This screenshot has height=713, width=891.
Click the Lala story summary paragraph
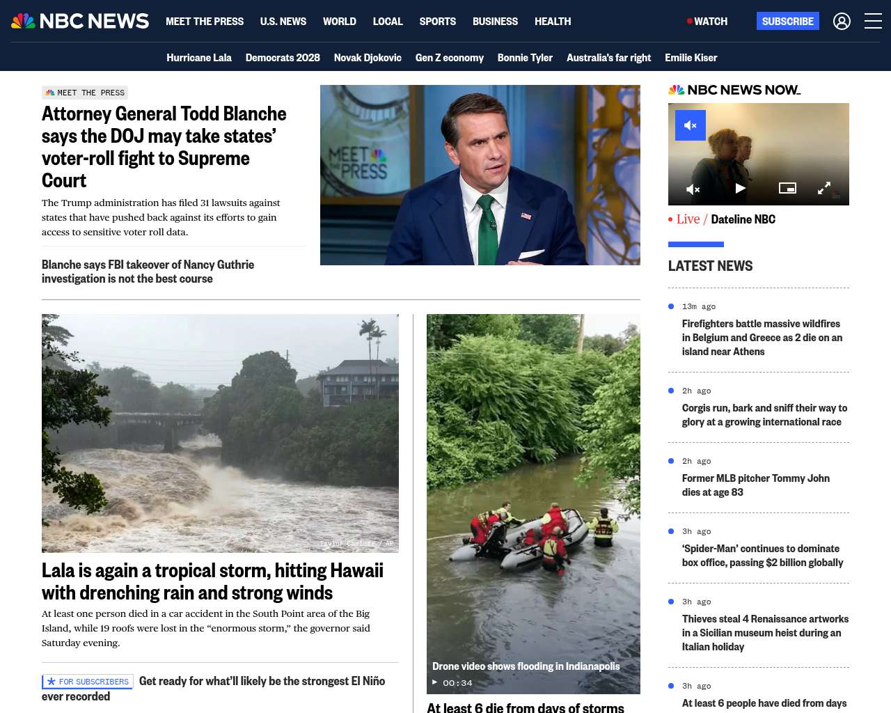tap(206, 628)
